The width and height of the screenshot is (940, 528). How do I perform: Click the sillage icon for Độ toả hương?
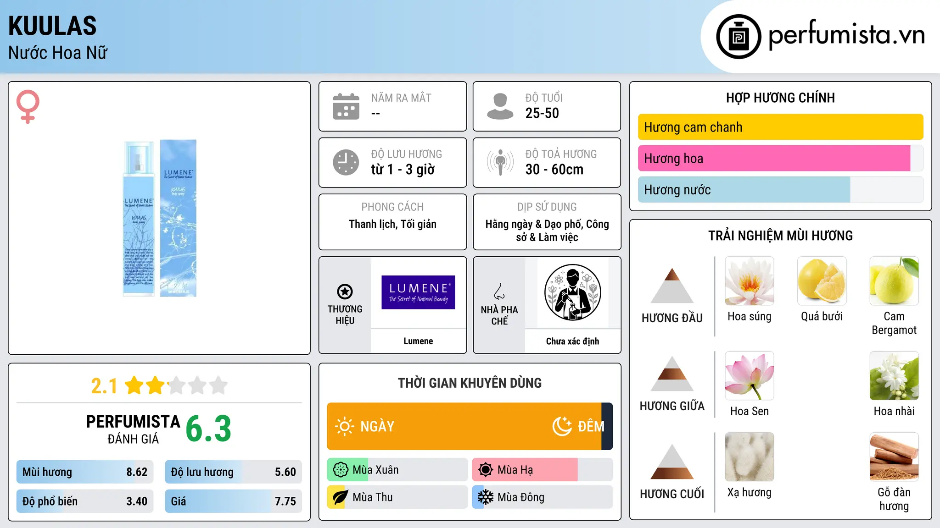pyautogui.click(x=500, y=162)
